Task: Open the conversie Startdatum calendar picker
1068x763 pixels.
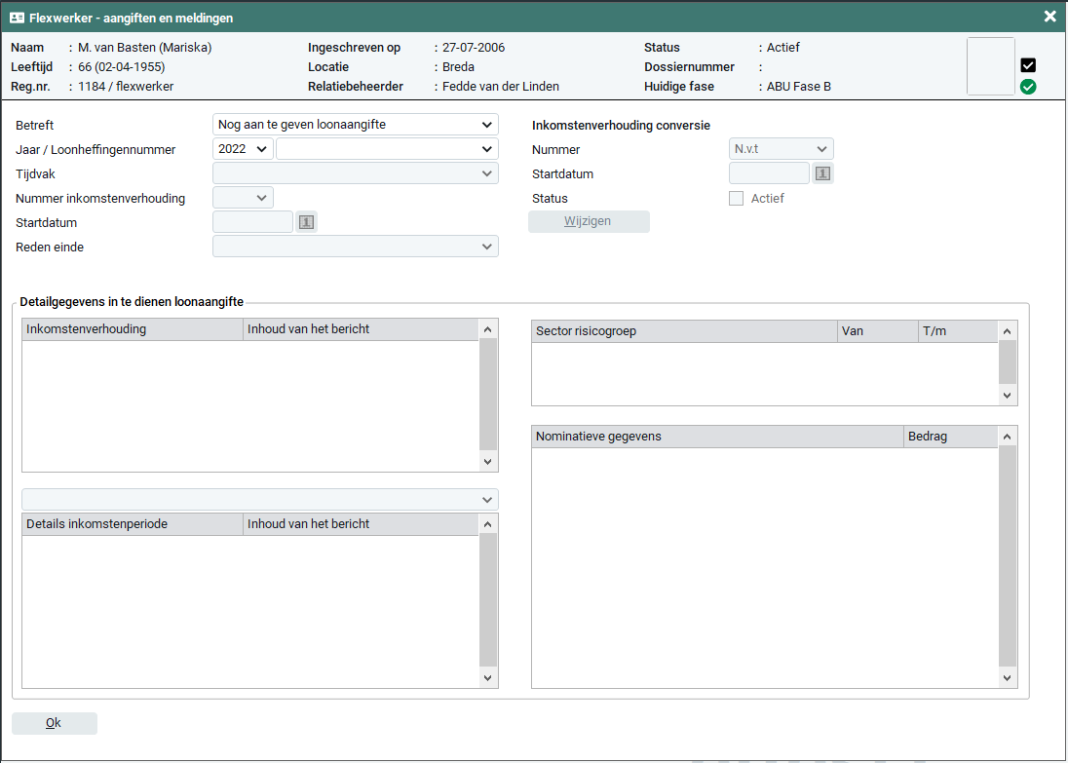Action: 822,173
